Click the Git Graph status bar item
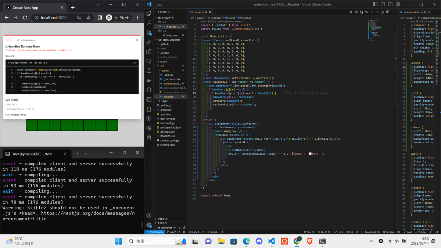Image resolution: width=441 pixels, height=248 pixels. 212,232
